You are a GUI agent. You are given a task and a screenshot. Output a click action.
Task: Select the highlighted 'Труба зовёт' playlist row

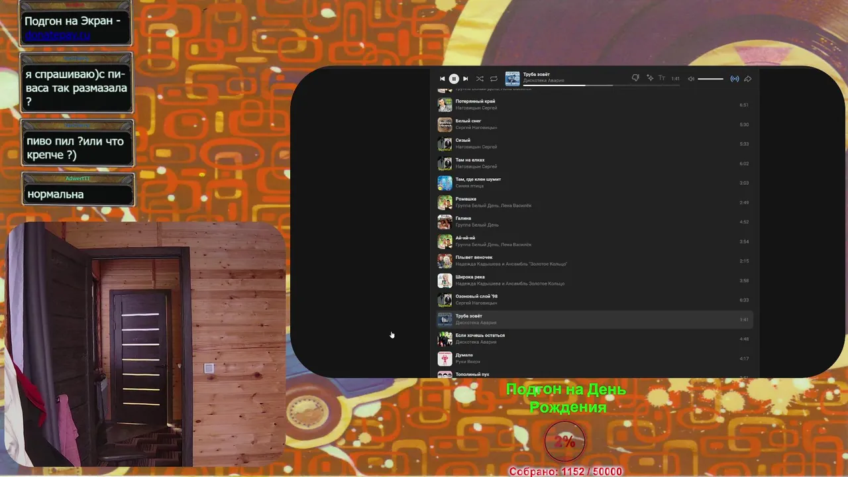click(594, 319)
